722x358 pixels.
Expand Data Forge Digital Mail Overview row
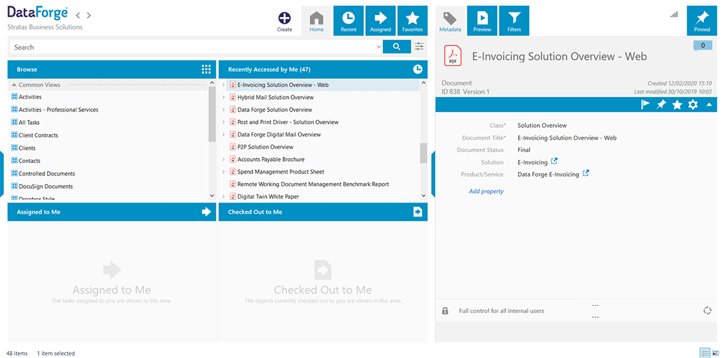click(x=223, y=134)
